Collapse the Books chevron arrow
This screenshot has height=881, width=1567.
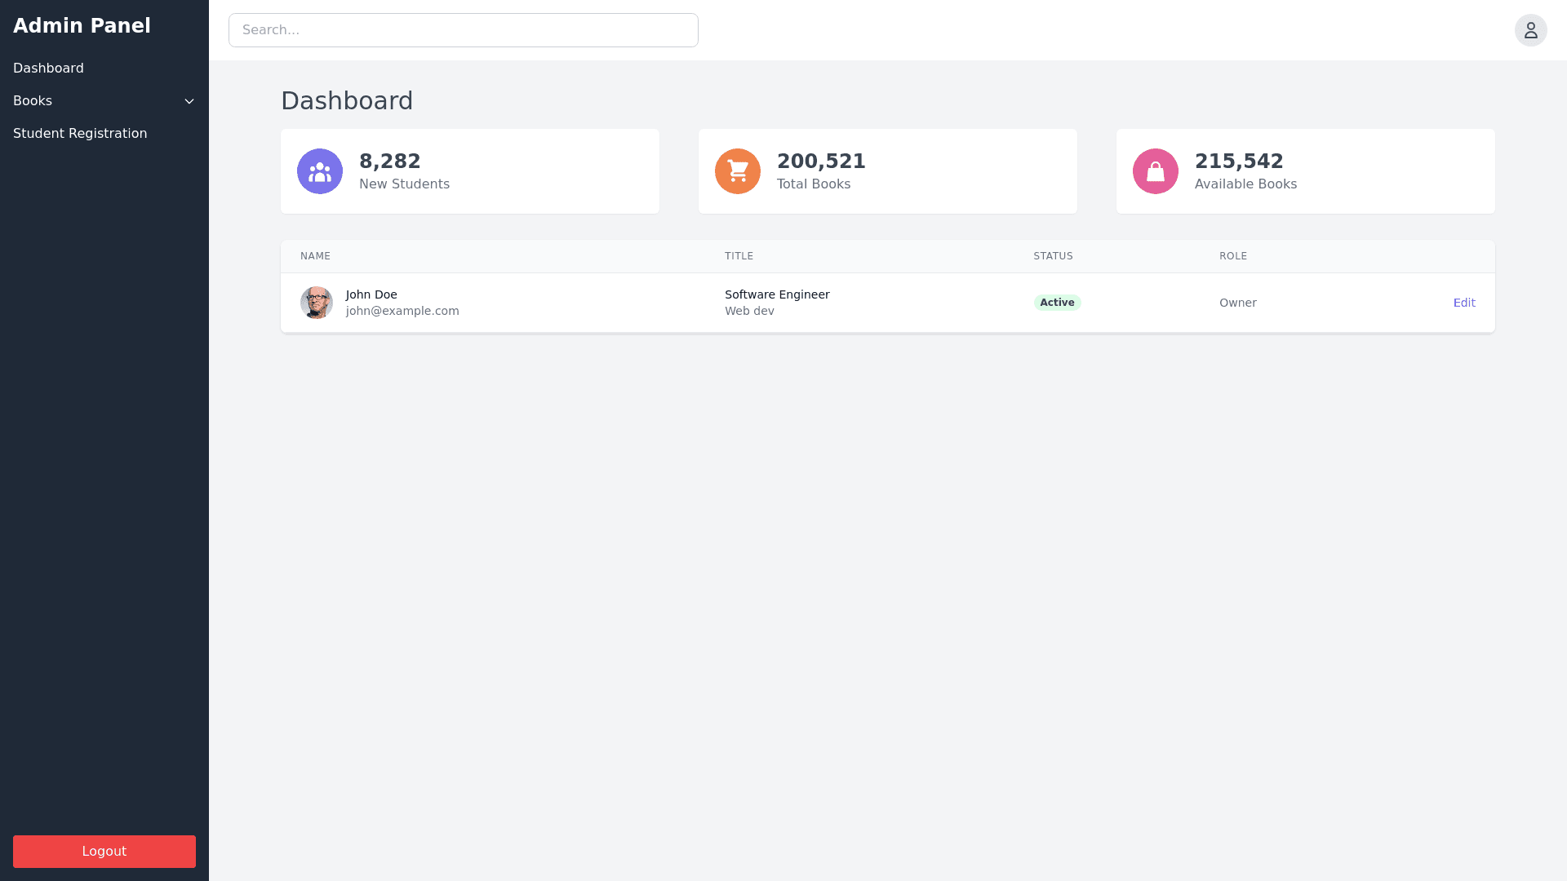point(189,100)
